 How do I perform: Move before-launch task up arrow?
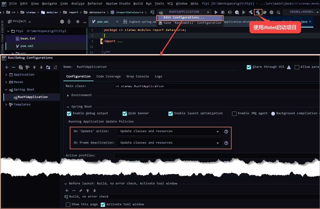click(88, 191)
